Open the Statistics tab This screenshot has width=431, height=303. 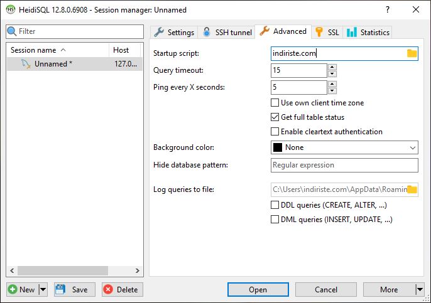point(368,33)
